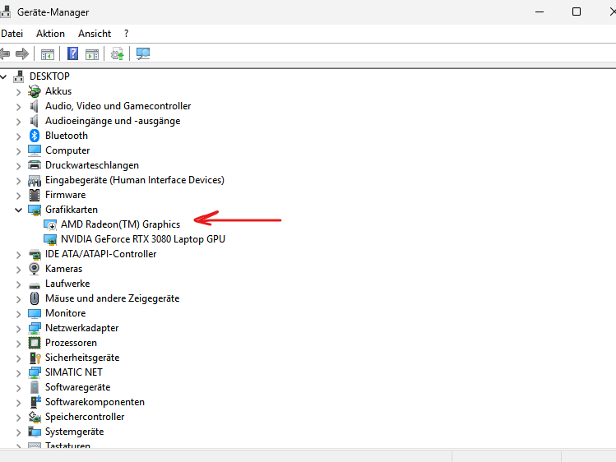Click the Speichercontroller icon
The height and width of the screenshot is (462, 616).
(35, 417)
